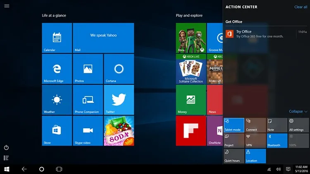The width and height of the screenshot is (310, 174).
Task: Open the Twitter tile
Action: click(119, 100)
